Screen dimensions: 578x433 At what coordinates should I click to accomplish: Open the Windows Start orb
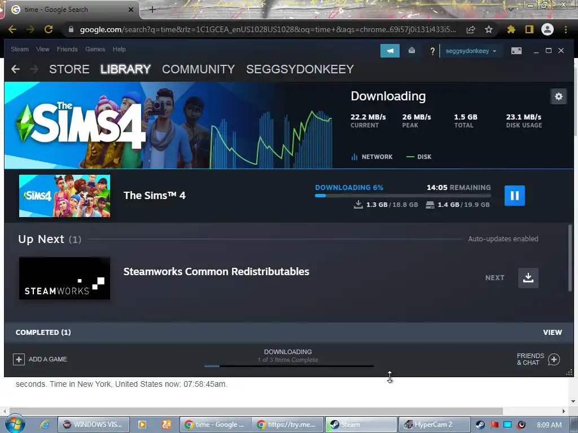pos(15,424)
